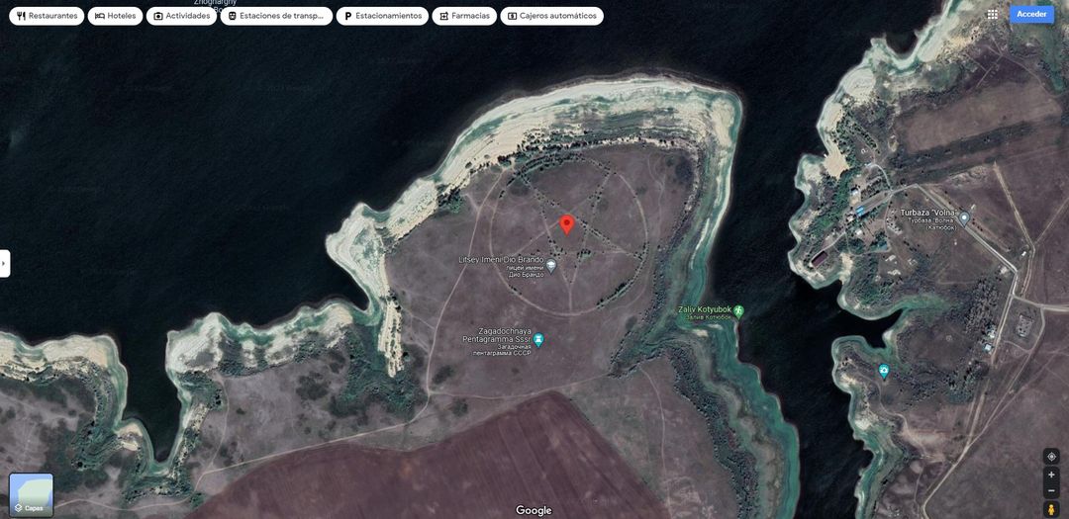This screenshot has width=1069, height=519.
Task: Activate the Street View pegman
Action: point(1051,509)
